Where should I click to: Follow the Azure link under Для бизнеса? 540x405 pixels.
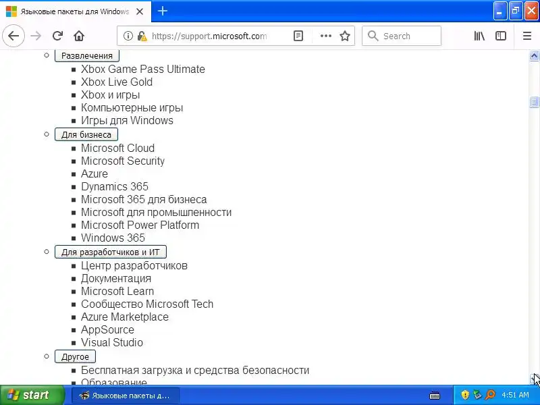(94, 173)
